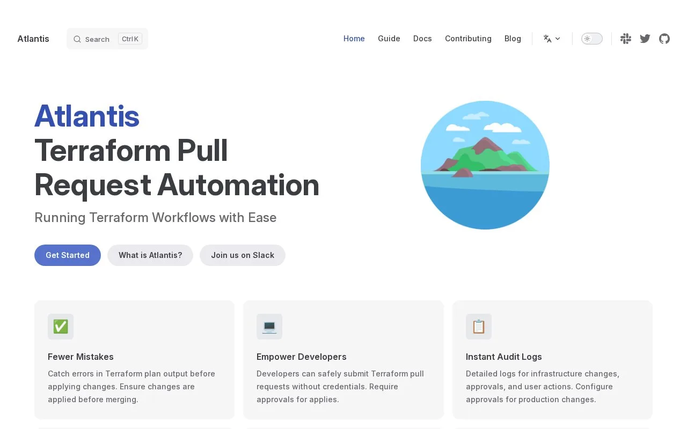
Task: Open the Docs nav item
Action: click(422, 39)
